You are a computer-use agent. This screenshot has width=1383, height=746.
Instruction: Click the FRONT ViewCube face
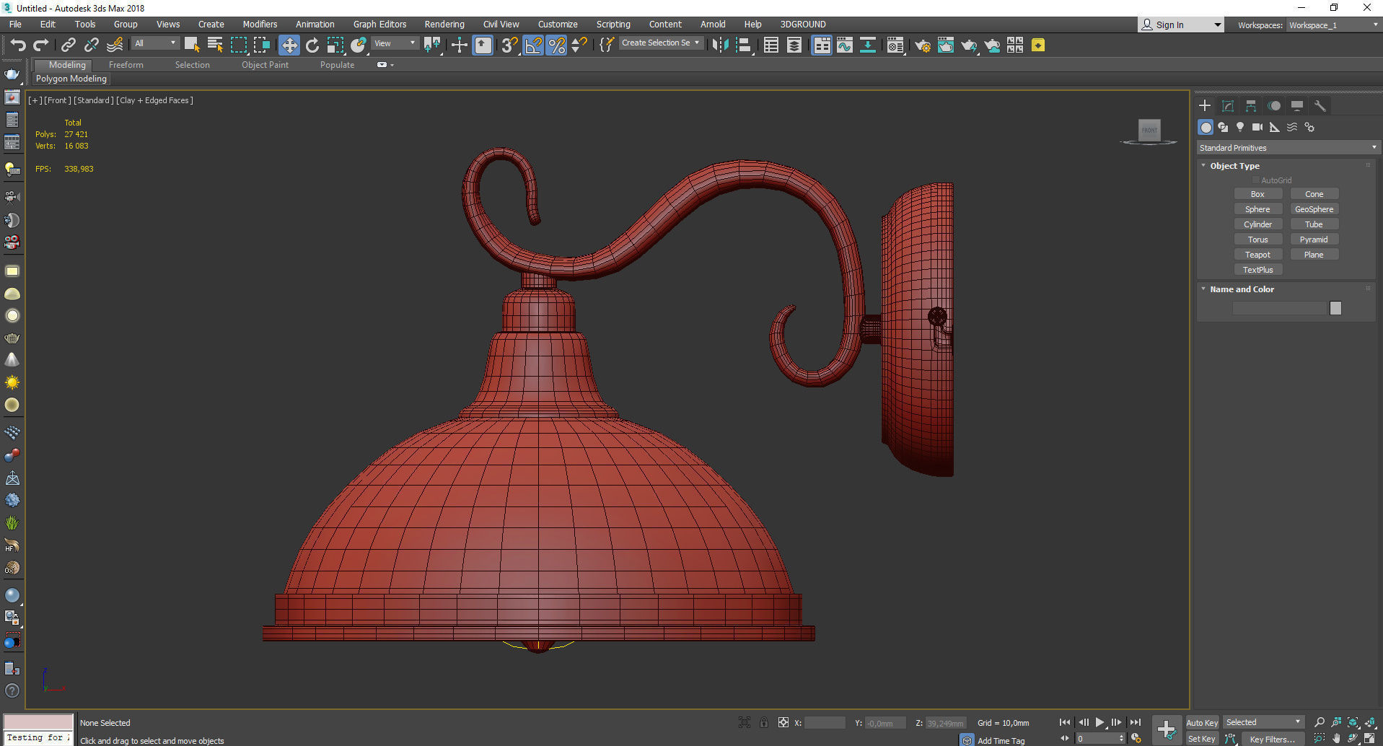[1149, 130]
